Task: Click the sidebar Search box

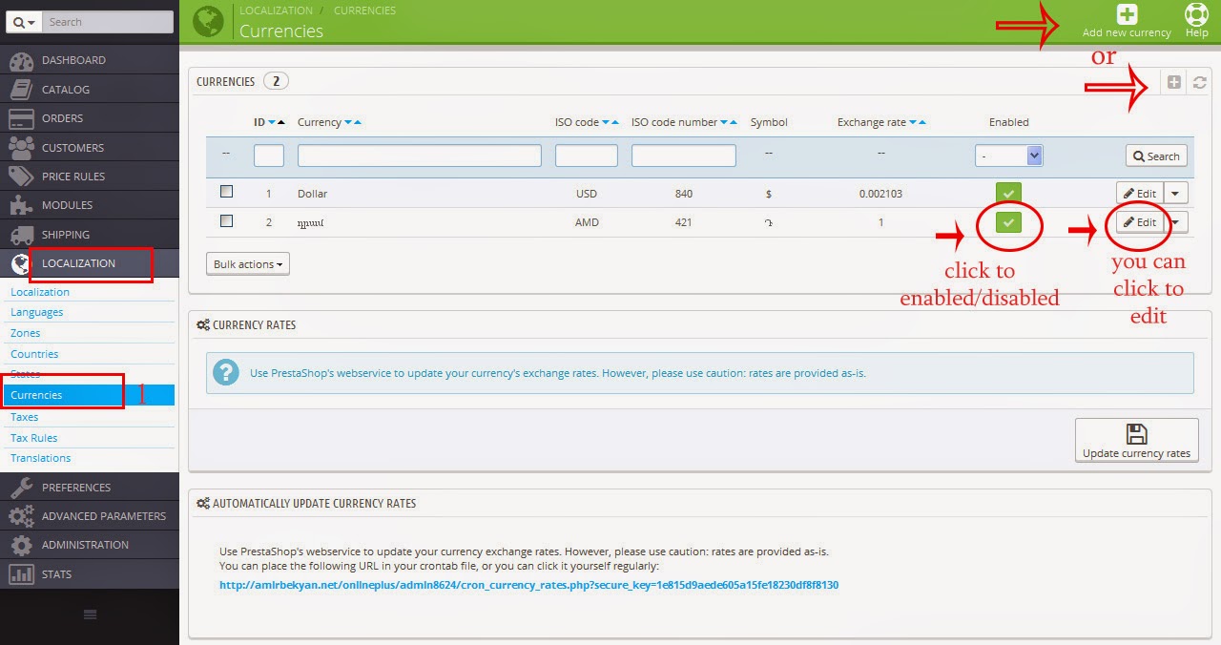Action: pos(108,22)
